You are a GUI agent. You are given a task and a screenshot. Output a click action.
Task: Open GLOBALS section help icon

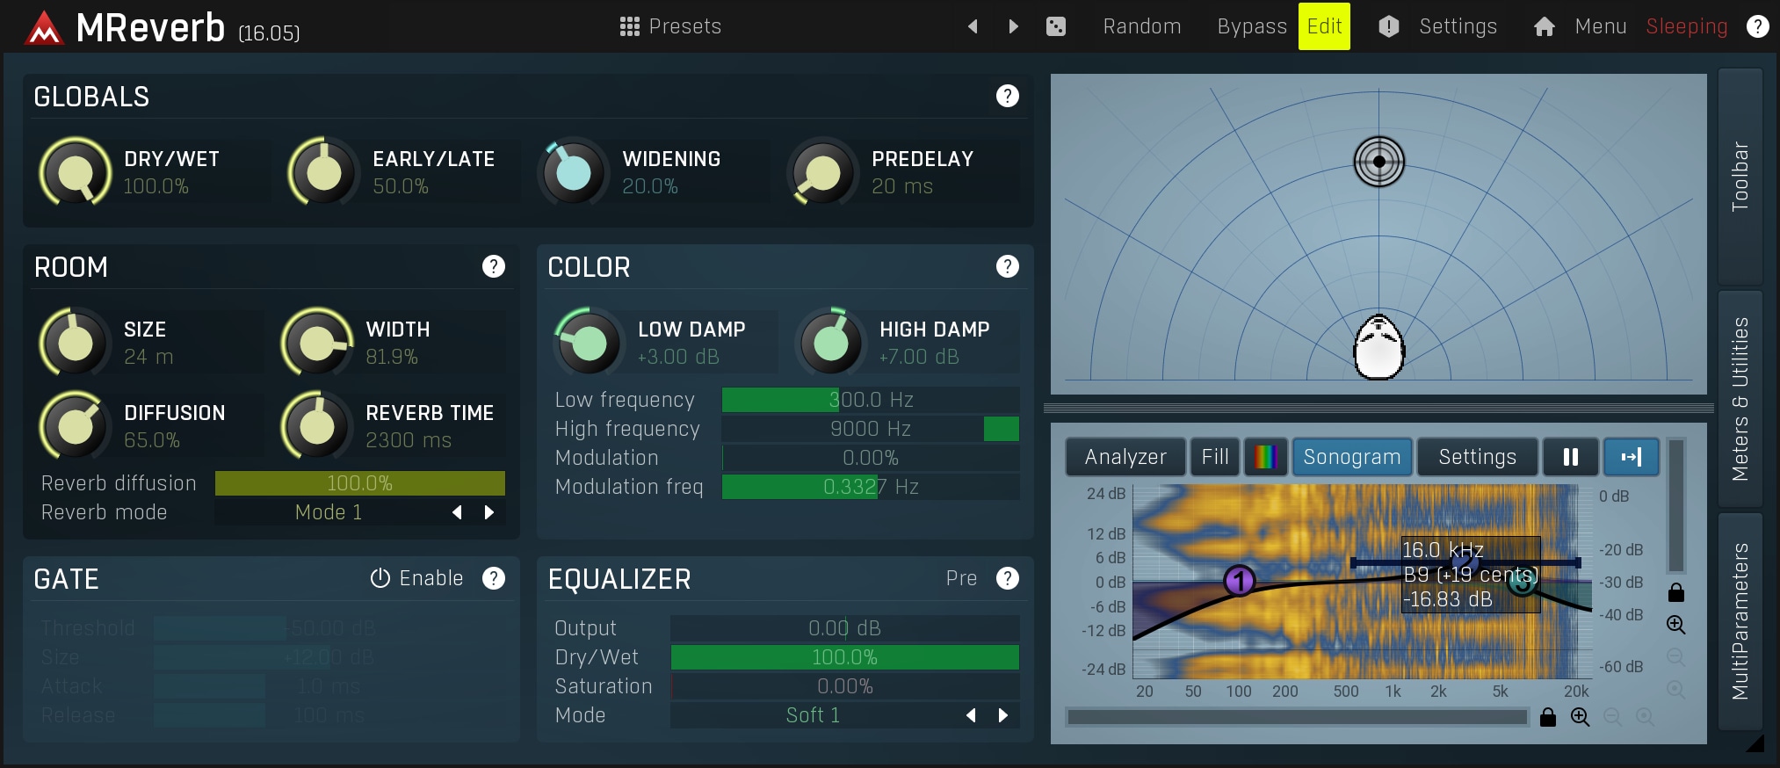pos(1008,96)
